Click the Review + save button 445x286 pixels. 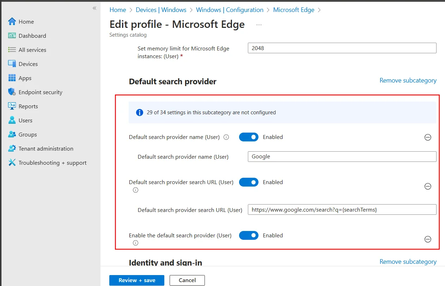coord(137,280)
